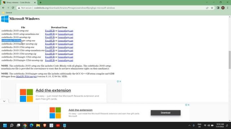This screenshot has height=129, width=231.
Task: Click the Not secure warning icon
Action: (x=19, y=8)
